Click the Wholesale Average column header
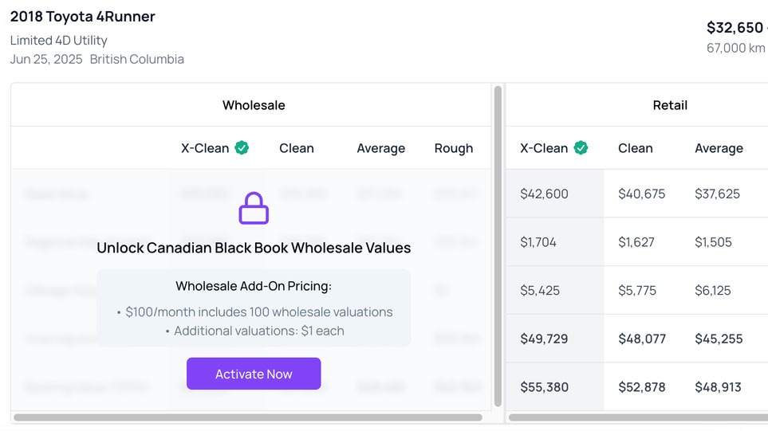768x431 pixels. pyautogui.click(x=380, y=148)
